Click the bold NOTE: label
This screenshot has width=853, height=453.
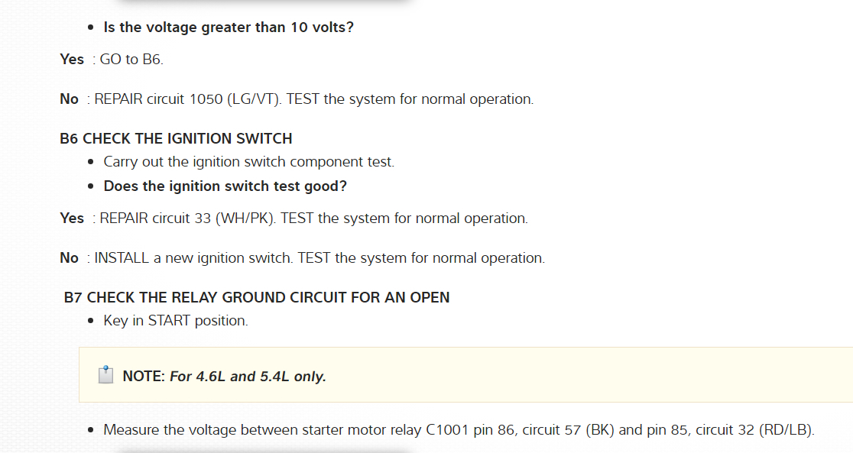144,377
